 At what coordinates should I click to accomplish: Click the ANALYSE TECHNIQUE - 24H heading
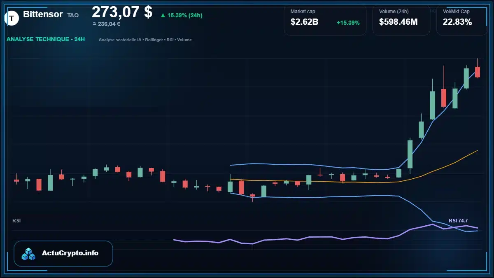[46, 40]
